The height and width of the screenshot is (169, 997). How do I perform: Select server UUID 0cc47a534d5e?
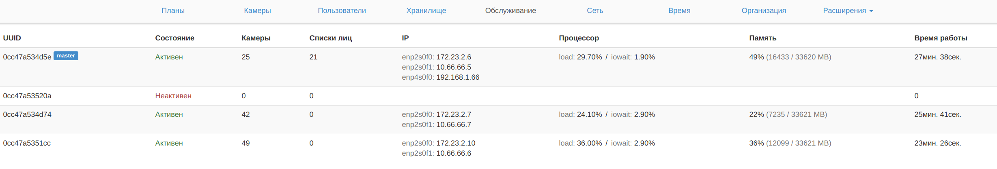27,57
